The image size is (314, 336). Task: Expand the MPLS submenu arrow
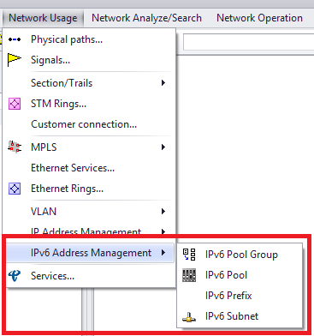[x=163, y=147]
